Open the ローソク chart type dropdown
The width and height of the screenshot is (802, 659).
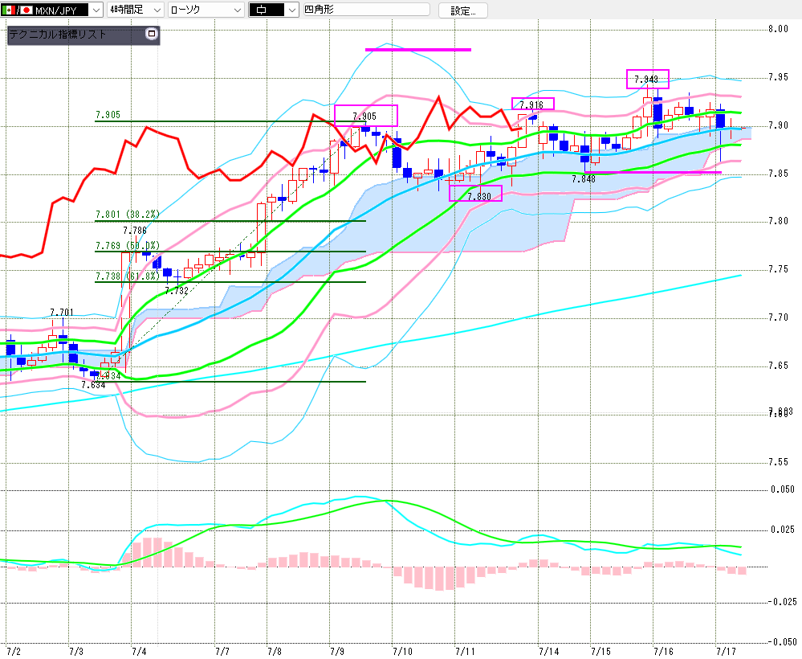tap(206, 10)
